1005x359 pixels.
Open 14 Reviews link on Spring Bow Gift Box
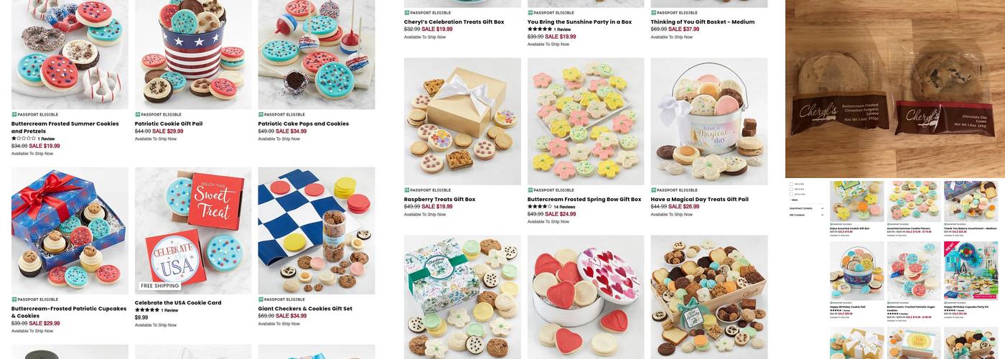(564, 207)
